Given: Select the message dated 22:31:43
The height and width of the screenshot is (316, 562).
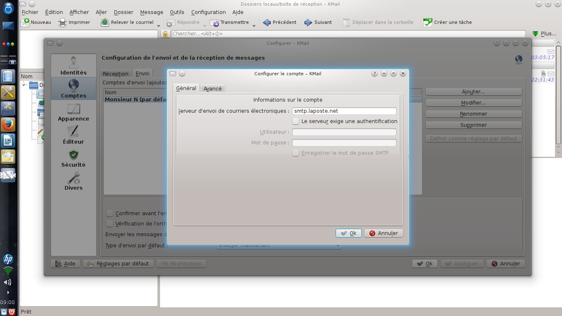Looking at the screenshot, I should click(543, 77).
